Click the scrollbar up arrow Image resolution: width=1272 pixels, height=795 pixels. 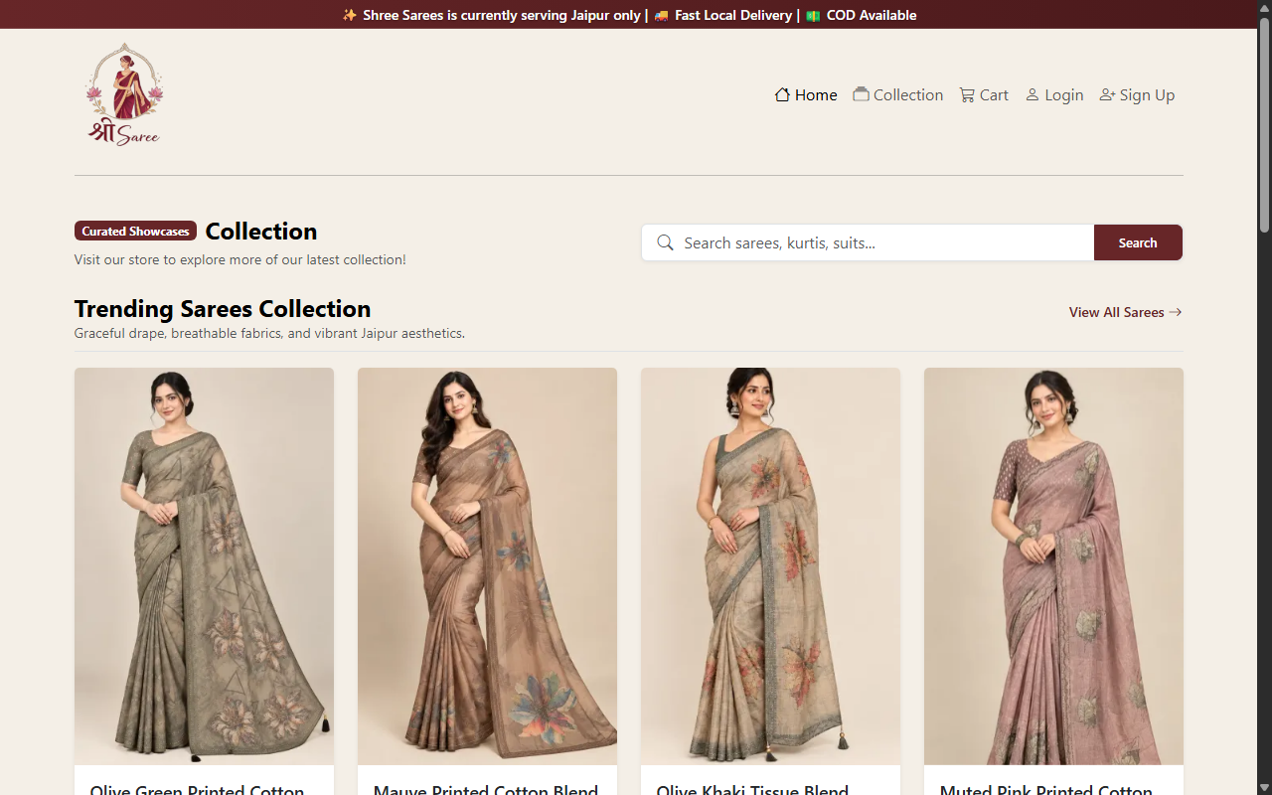[x=1264, y=7]
